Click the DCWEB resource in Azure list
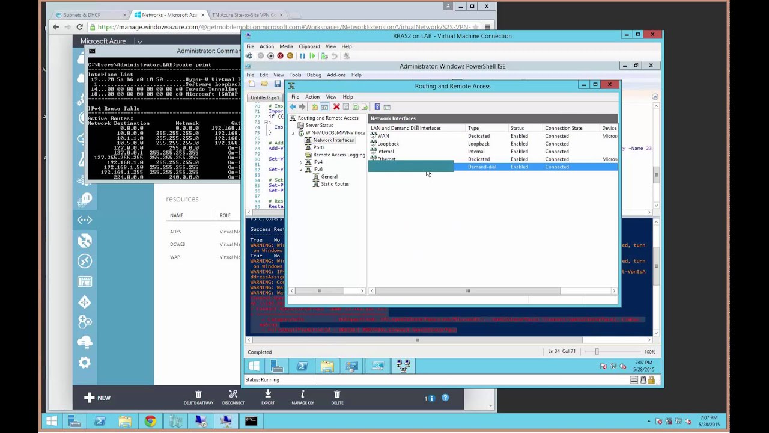This screenshot has height=433, width=769. click(177, 244)
